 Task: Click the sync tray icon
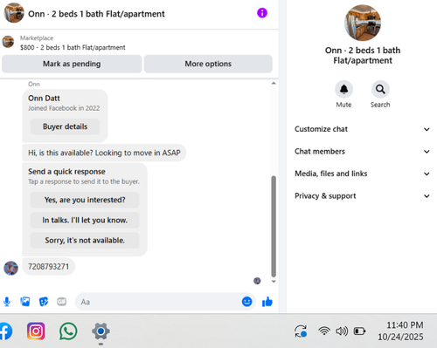point(301,331)
